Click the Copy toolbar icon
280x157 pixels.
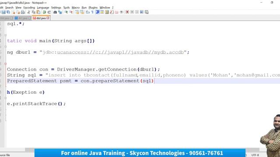pos(34,12)
